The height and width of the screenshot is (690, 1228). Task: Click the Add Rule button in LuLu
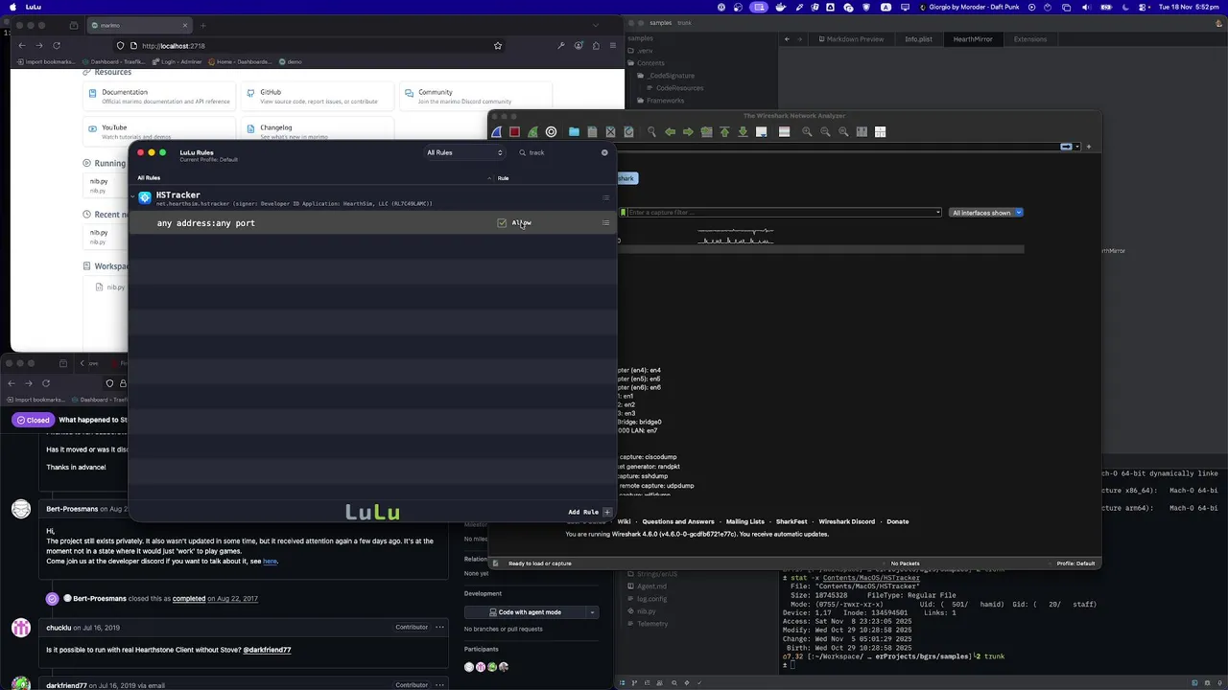[x=583, y=512]
